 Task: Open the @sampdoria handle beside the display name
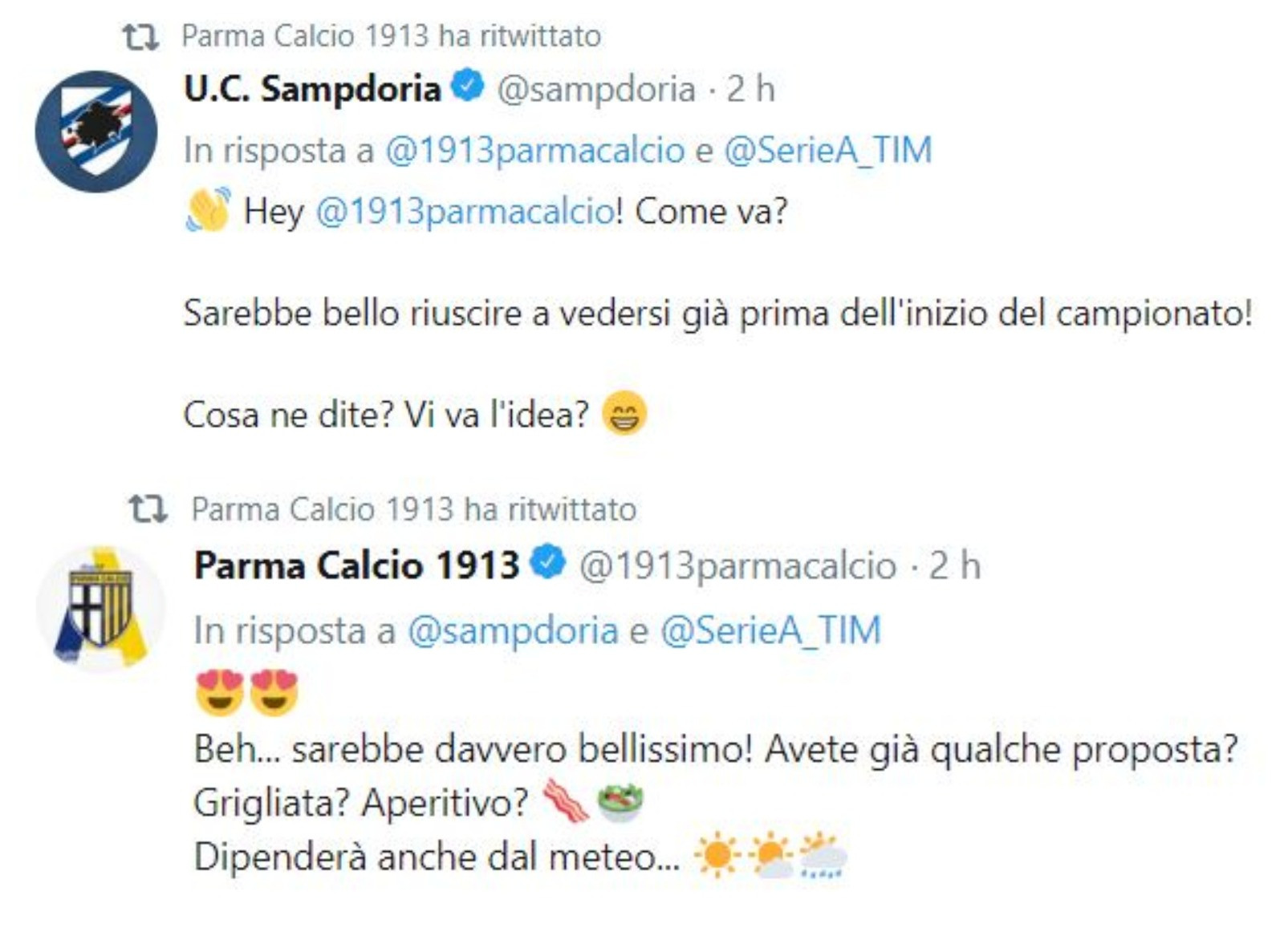[596, 89]
